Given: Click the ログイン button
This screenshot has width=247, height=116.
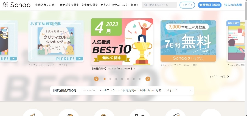Looking at the screenshot, I should (x=187, y=5).
